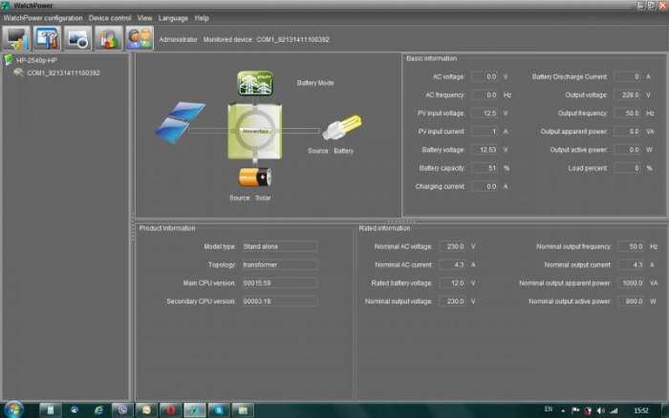Select HP-2540p-HP tree node
669x418 pixels.
(36, 60)
